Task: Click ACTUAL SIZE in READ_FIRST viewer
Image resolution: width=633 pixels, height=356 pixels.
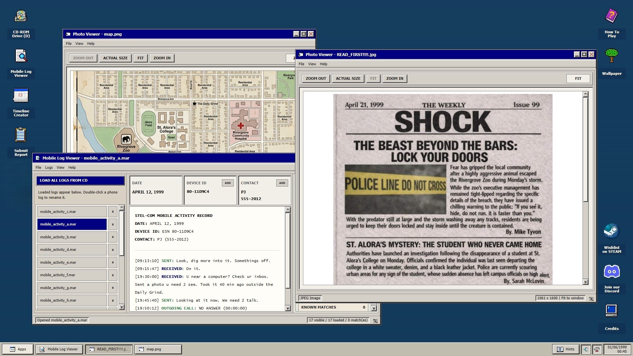Action: (348, 78)
